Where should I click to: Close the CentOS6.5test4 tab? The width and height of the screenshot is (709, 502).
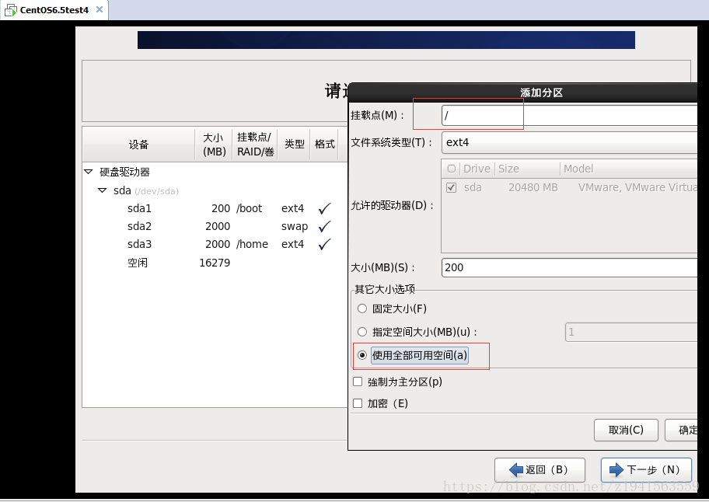pyautogui.click(x=100, y=9)
